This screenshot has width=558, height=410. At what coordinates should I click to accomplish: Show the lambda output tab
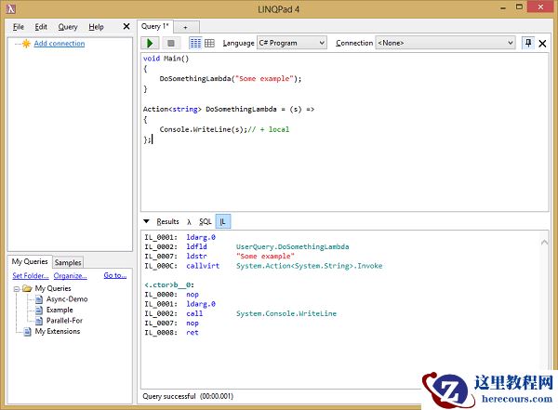(x=189, y=221)
